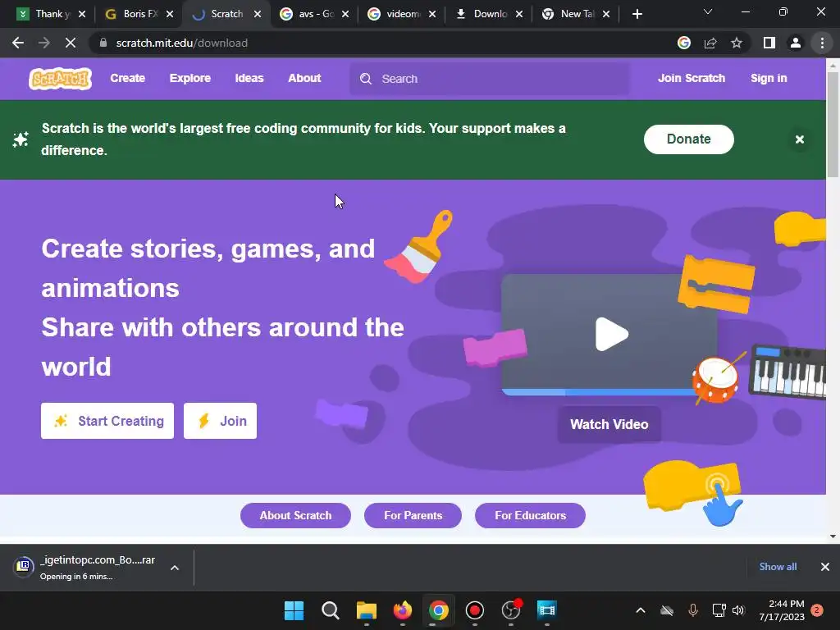The image size is (840, 630).
Task: Switch to the Thank you tab
Action: pos(51,14)
